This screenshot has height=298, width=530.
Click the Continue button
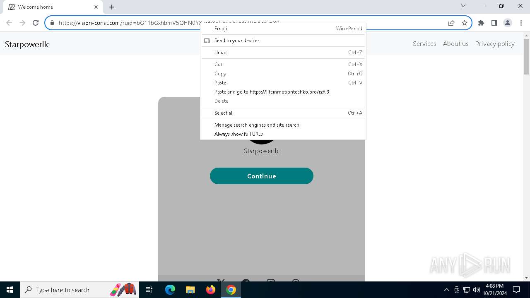pos(262,176)
